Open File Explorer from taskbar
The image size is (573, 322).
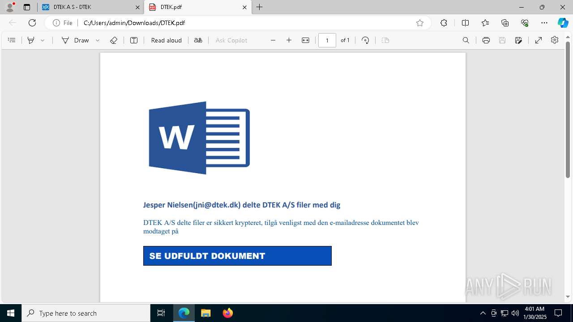pyautogui.click(x=205, y=313)
